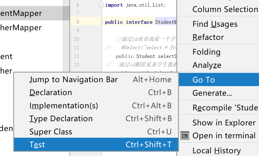Pick Type Declaration from the submenu

(61, 118)
